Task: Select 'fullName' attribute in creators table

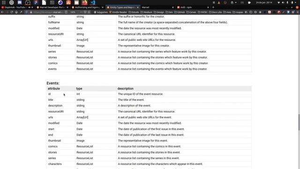Action: pyautogui.click(x=54, y=22)
